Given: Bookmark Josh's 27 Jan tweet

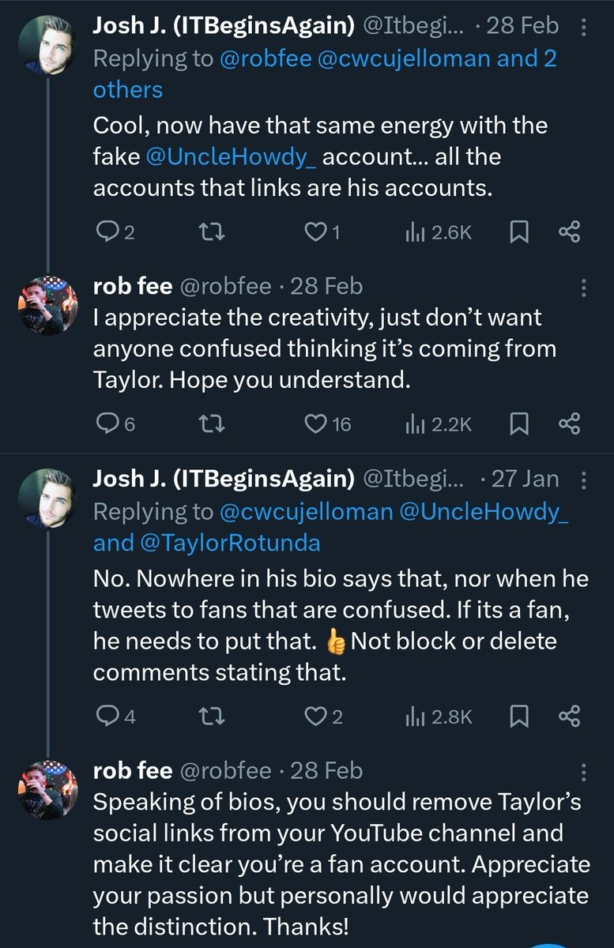Looking at the screenshot, I should [518, 717].
